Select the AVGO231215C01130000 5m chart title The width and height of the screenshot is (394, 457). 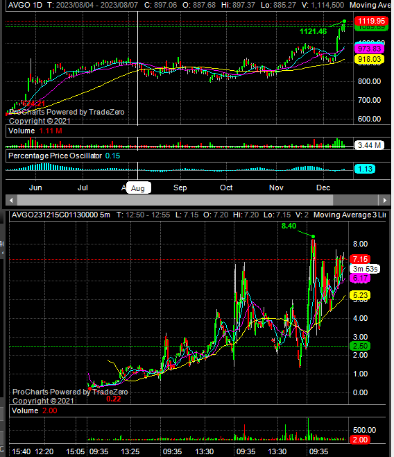pos(61,215)
